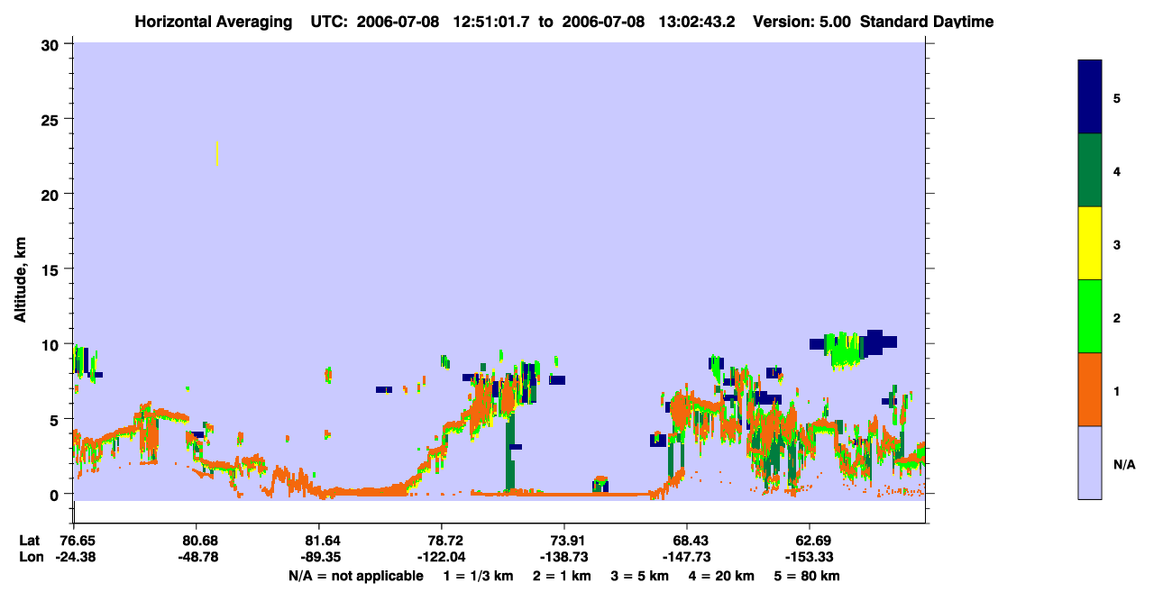
Task: Click the colorbar label '3'
Action: (x=1116, y=244)
